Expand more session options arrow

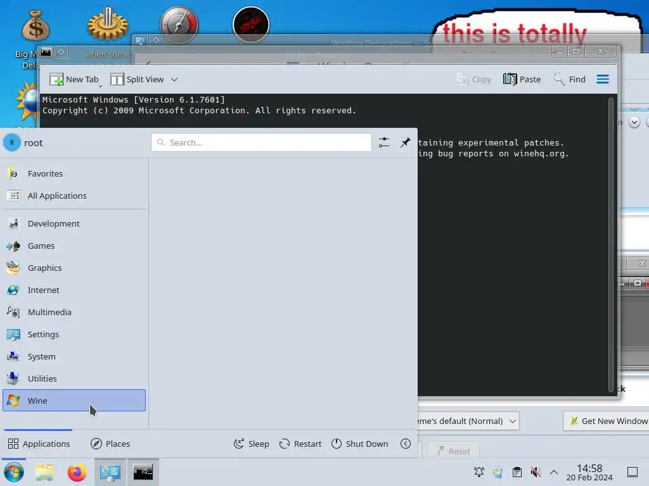click(406, 444)
